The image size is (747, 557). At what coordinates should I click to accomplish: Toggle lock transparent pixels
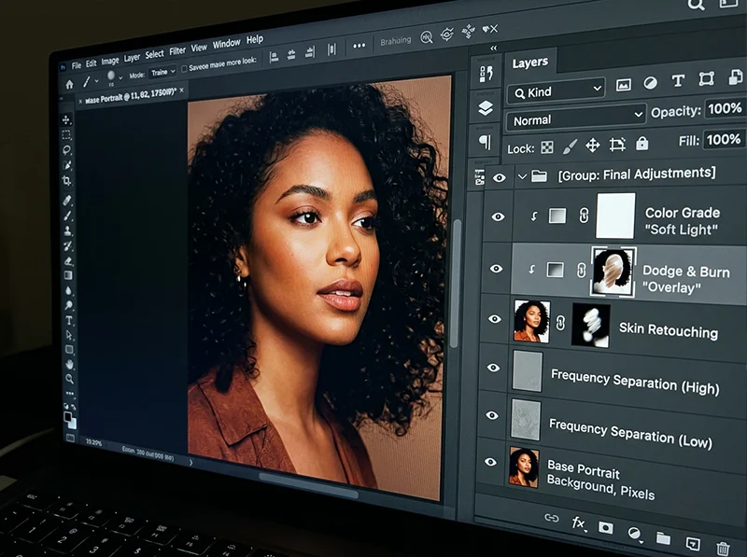[x=547, y=147]
